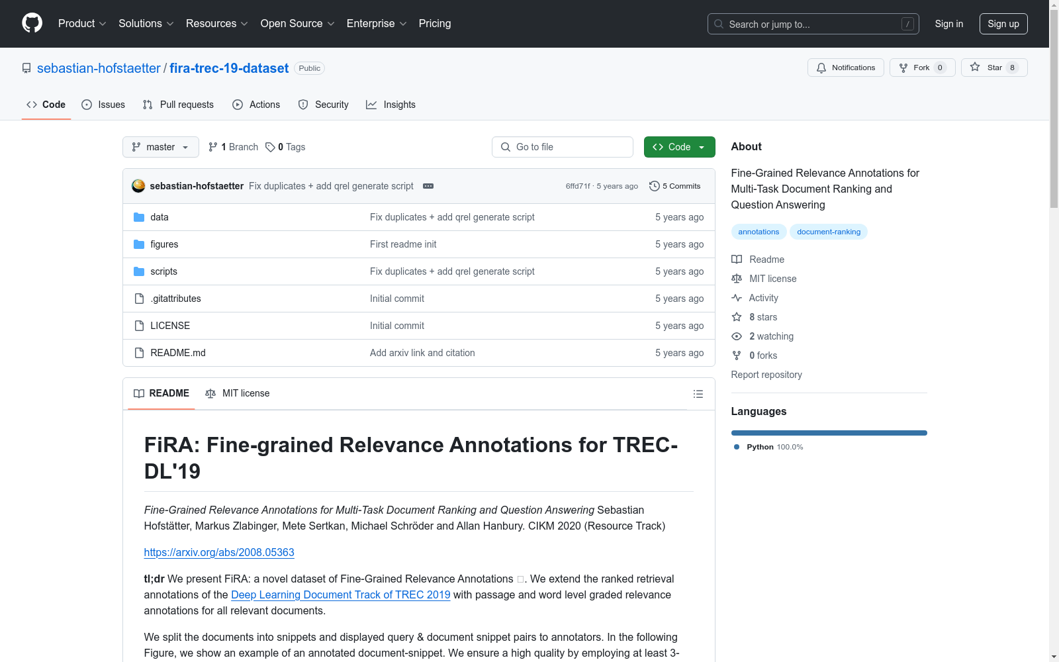
Task: Focus the Search or jump to field
Action: [x=813, y=24]
